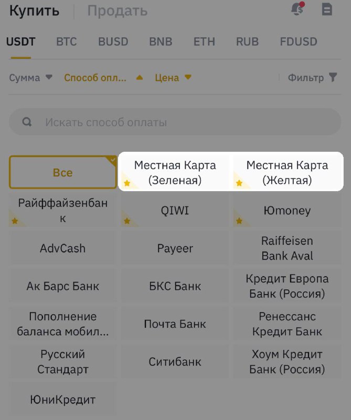351x420 pixels.
Task: Click the search magnifier icon
Action: (x=27, y=122)
